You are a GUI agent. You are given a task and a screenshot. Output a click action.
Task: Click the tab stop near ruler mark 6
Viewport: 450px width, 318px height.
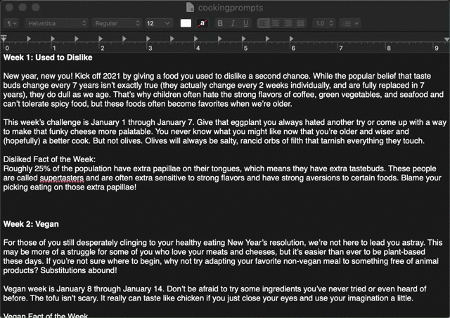291,39
